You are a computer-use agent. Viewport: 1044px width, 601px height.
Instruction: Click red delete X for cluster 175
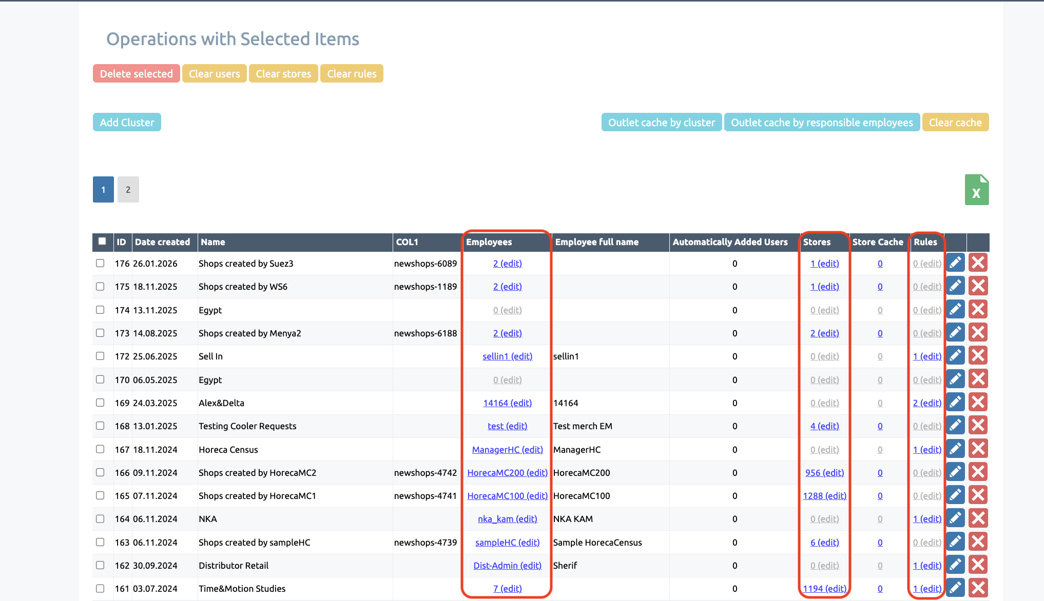tap(978, 286)
